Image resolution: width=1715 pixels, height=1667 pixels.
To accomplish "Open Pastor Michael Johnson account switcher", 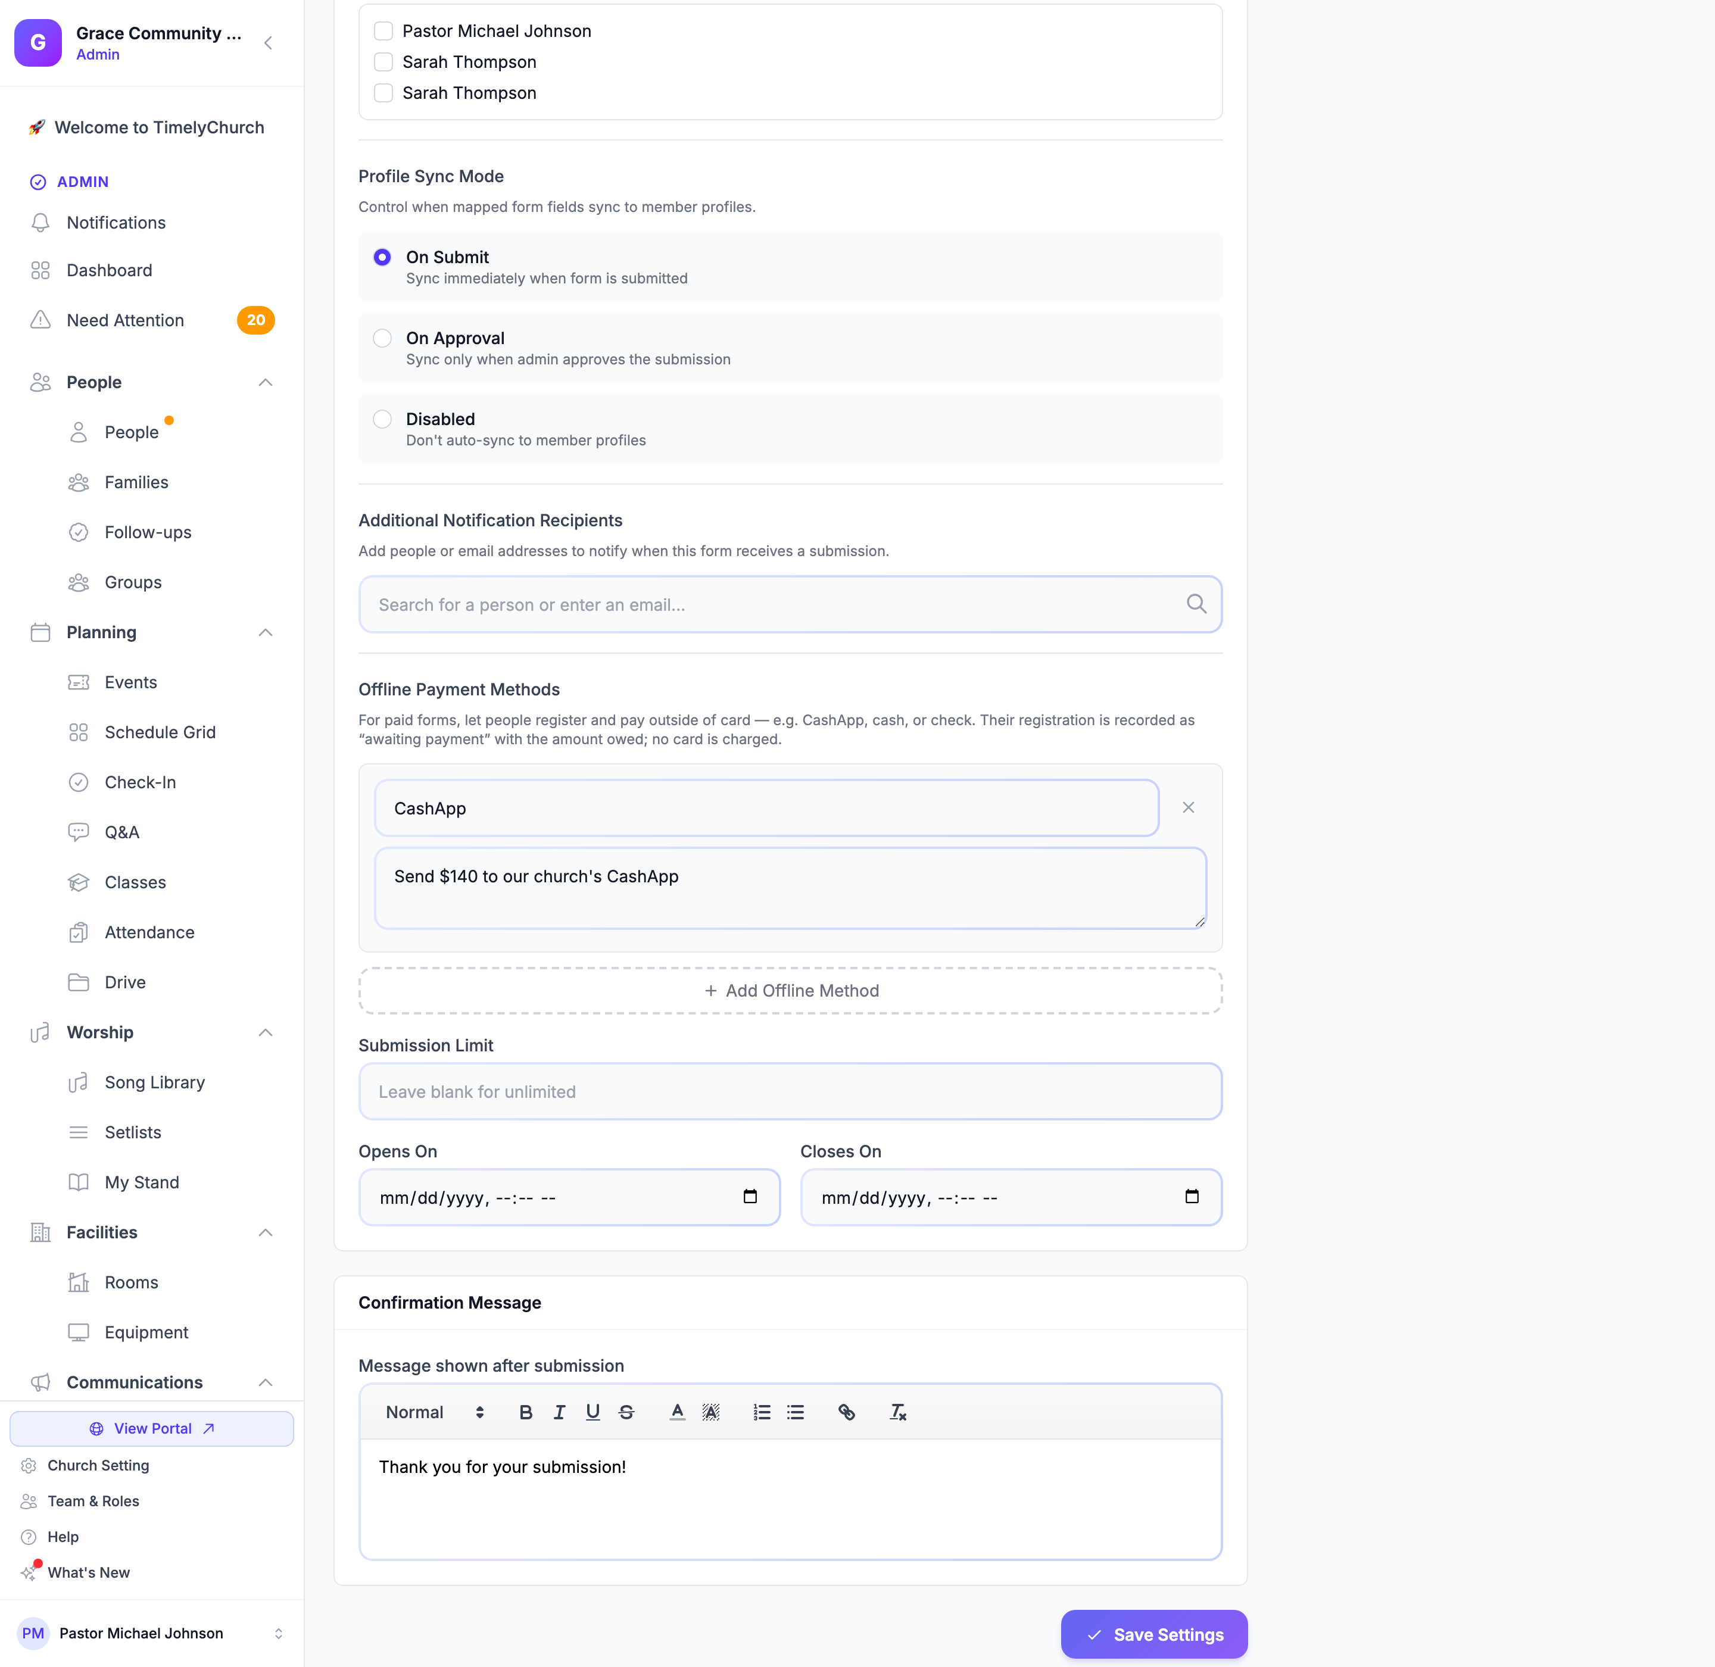I will pyautogui.click(x=151, y=1633).
